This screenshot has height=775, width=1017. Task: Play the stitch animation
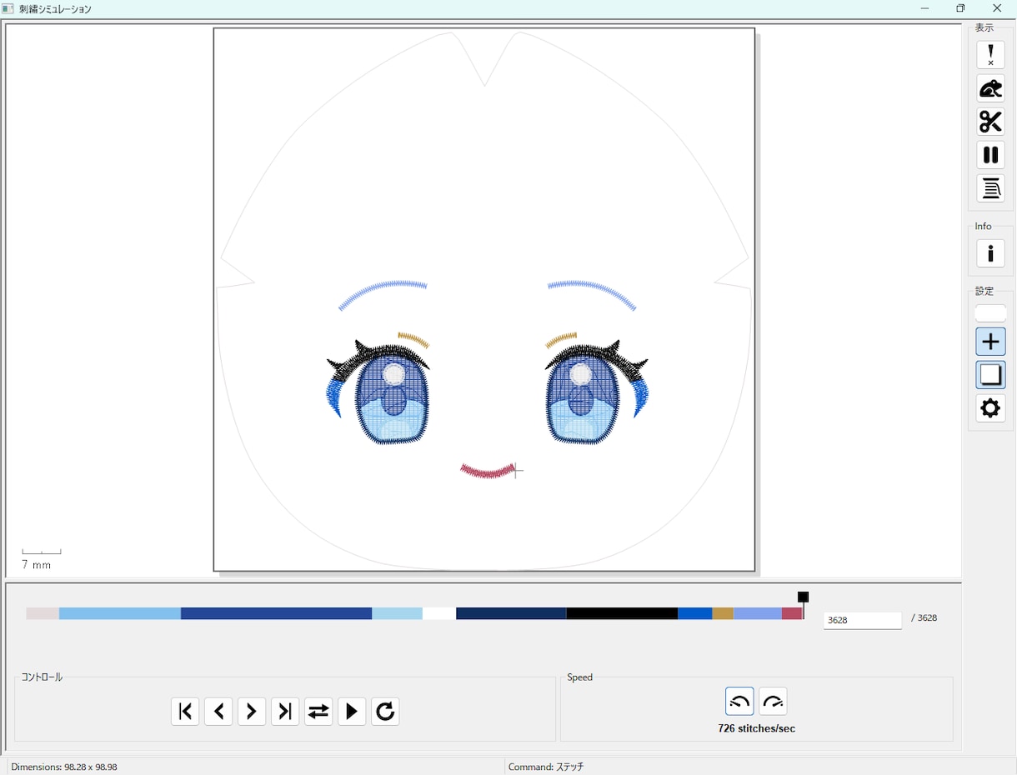(352, 711)
